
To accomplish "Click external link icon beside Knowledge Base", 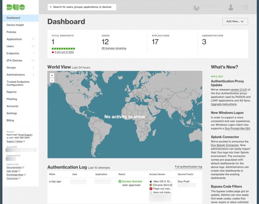I will click(x=25, y=175).
